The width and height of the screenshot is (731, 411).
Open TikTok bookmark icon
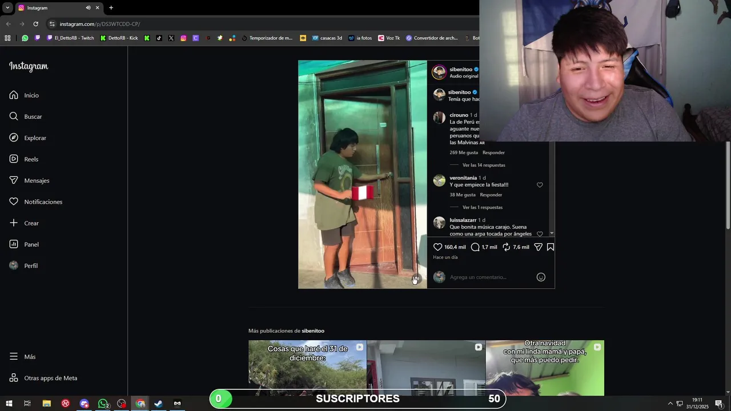[x=159, y=38]
